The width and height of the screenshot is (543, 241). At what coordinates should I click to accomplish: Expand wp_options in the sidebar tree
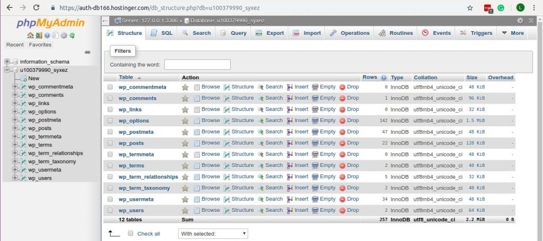(15, 112)
